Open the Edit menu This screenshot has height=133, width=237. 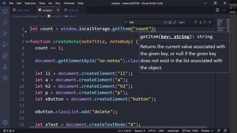[19, 3]
